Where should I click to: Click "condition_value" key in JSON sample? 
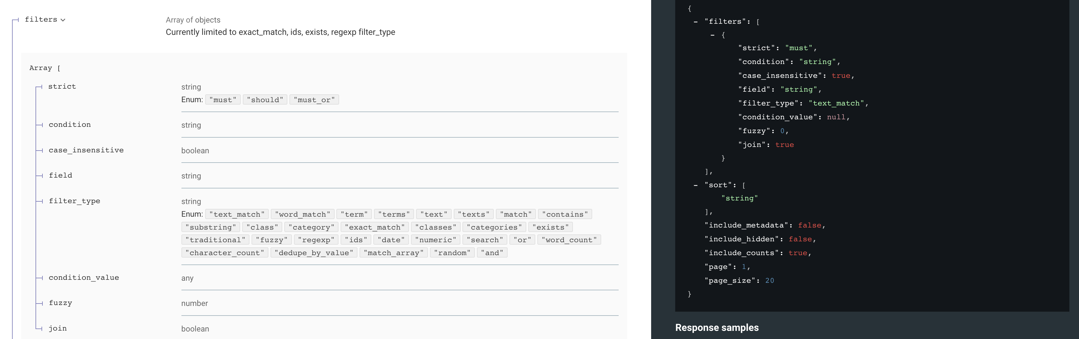point(778,117)
